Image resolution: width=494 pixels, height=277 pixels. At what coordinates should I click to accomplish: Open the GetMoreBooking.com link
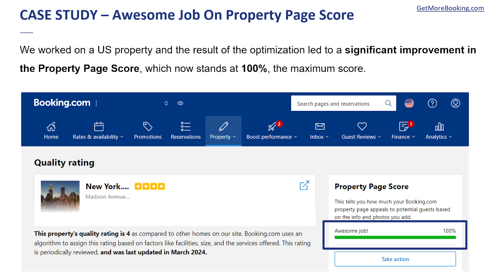pyautogui.click(x=450, y=8)
